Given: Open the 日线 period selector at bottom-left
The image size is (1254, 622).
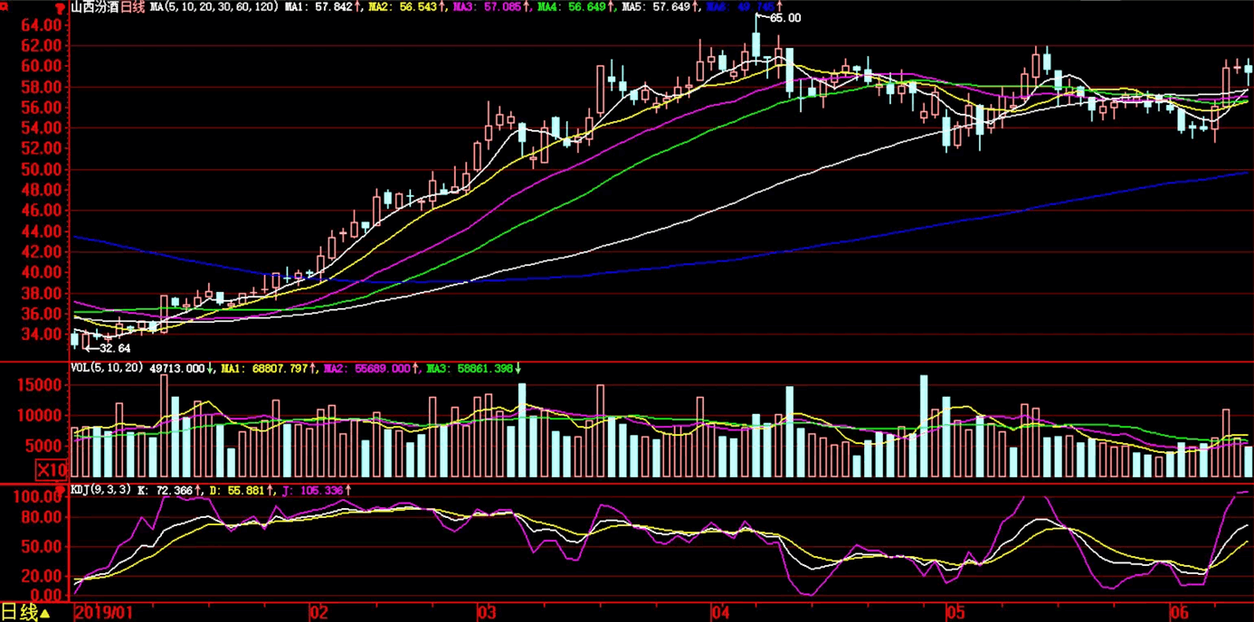Looking at the screenshot, I should click(25, 613).
